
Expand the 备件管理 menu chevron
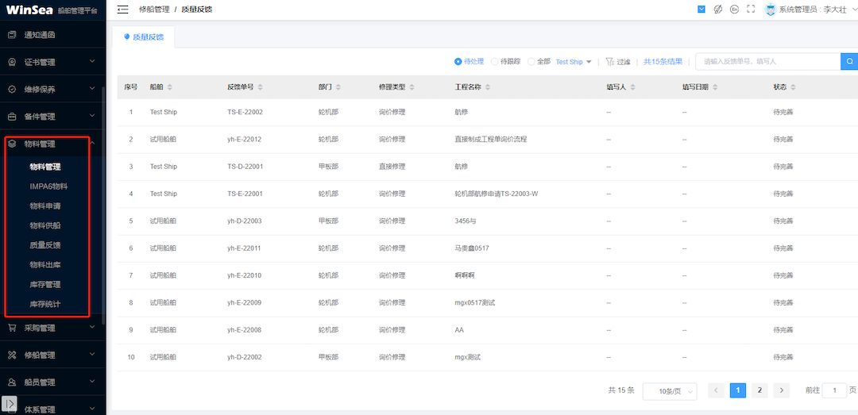point(92,116)
